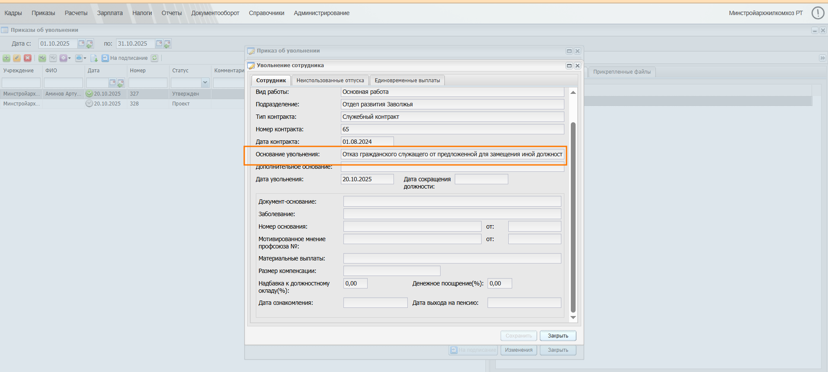Switch to the Единовременные выплаты tab
This screenshot has width=828, height=372.
[407, 81]
